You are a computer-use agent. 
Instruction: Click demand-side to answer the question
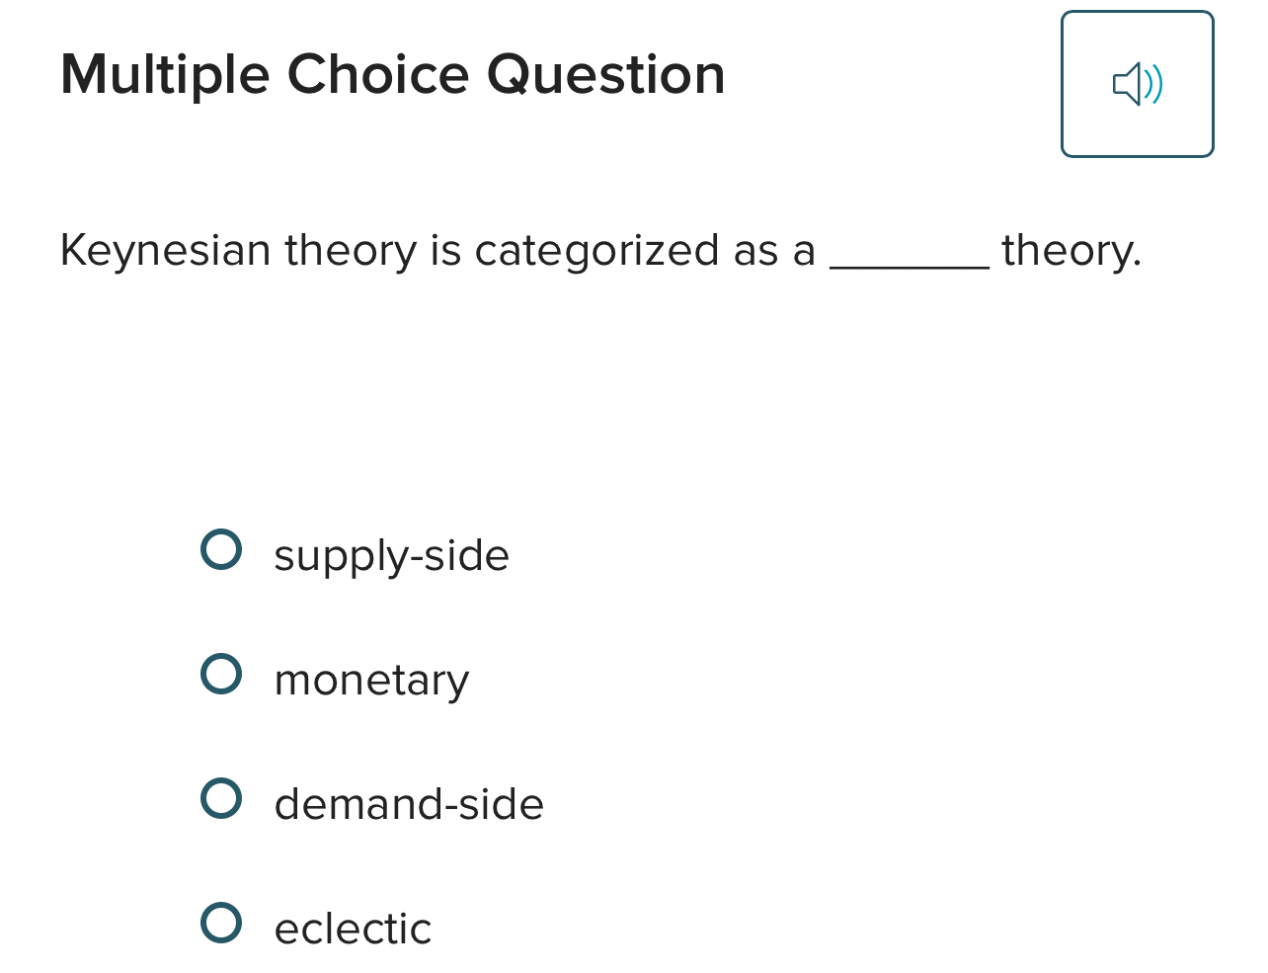(408, 804)
